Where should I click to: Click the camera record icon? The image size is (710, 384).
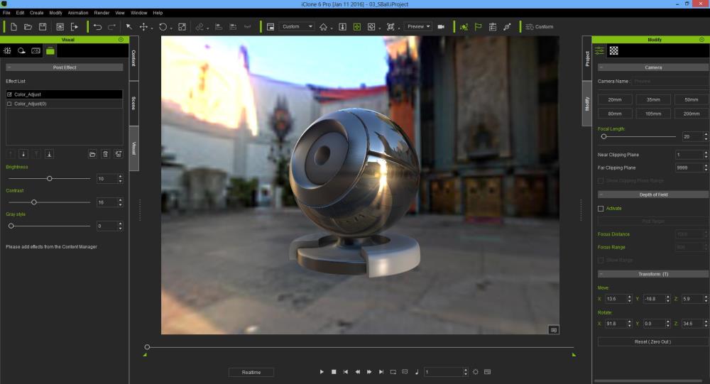click(441, 27)
